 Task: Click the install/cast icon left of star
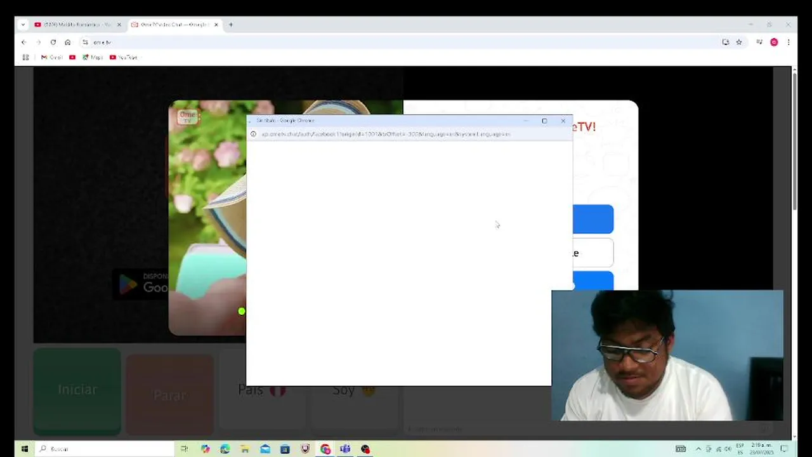pos(726,43)
